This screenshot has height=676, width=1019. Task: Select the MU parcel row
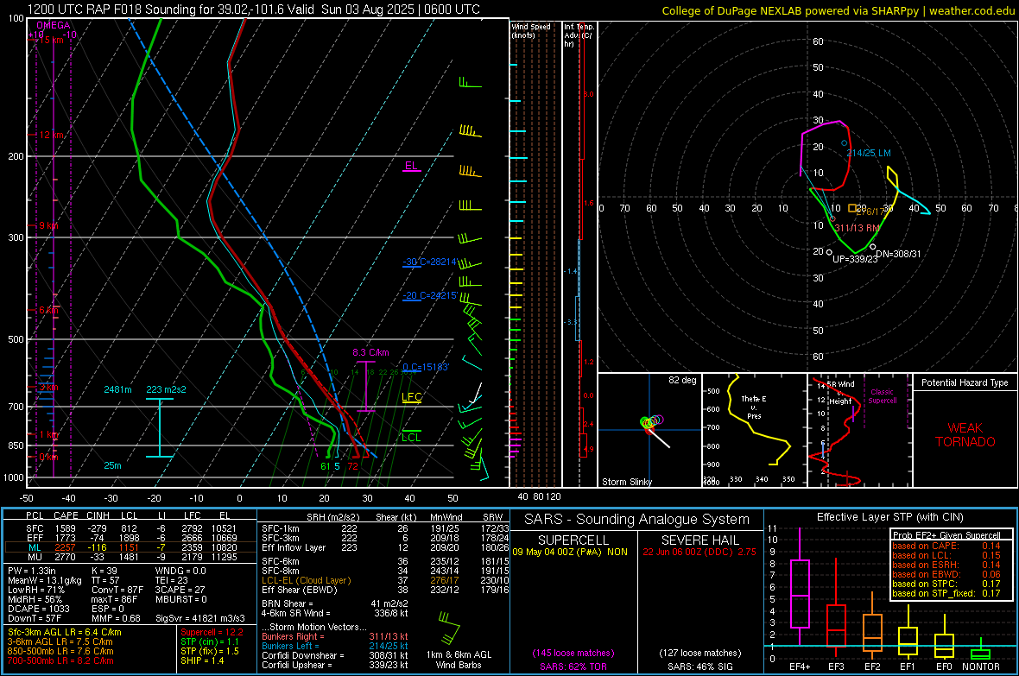point(130,557)
